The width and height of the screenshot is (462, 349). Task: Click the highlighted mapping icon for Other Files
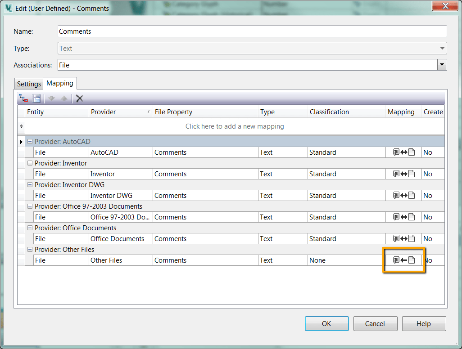point(403,260)
